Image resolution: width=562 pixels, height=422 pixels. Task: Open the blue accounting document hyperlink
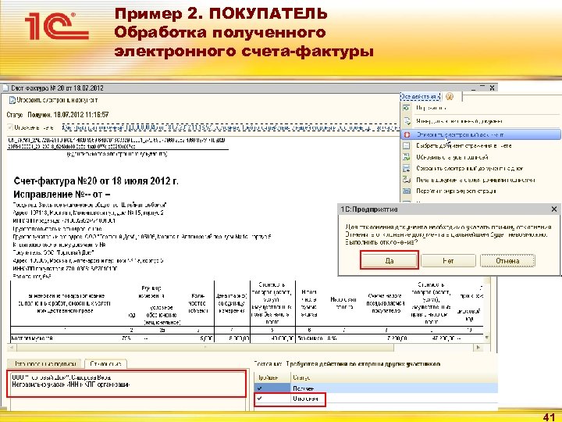point(229,127)
